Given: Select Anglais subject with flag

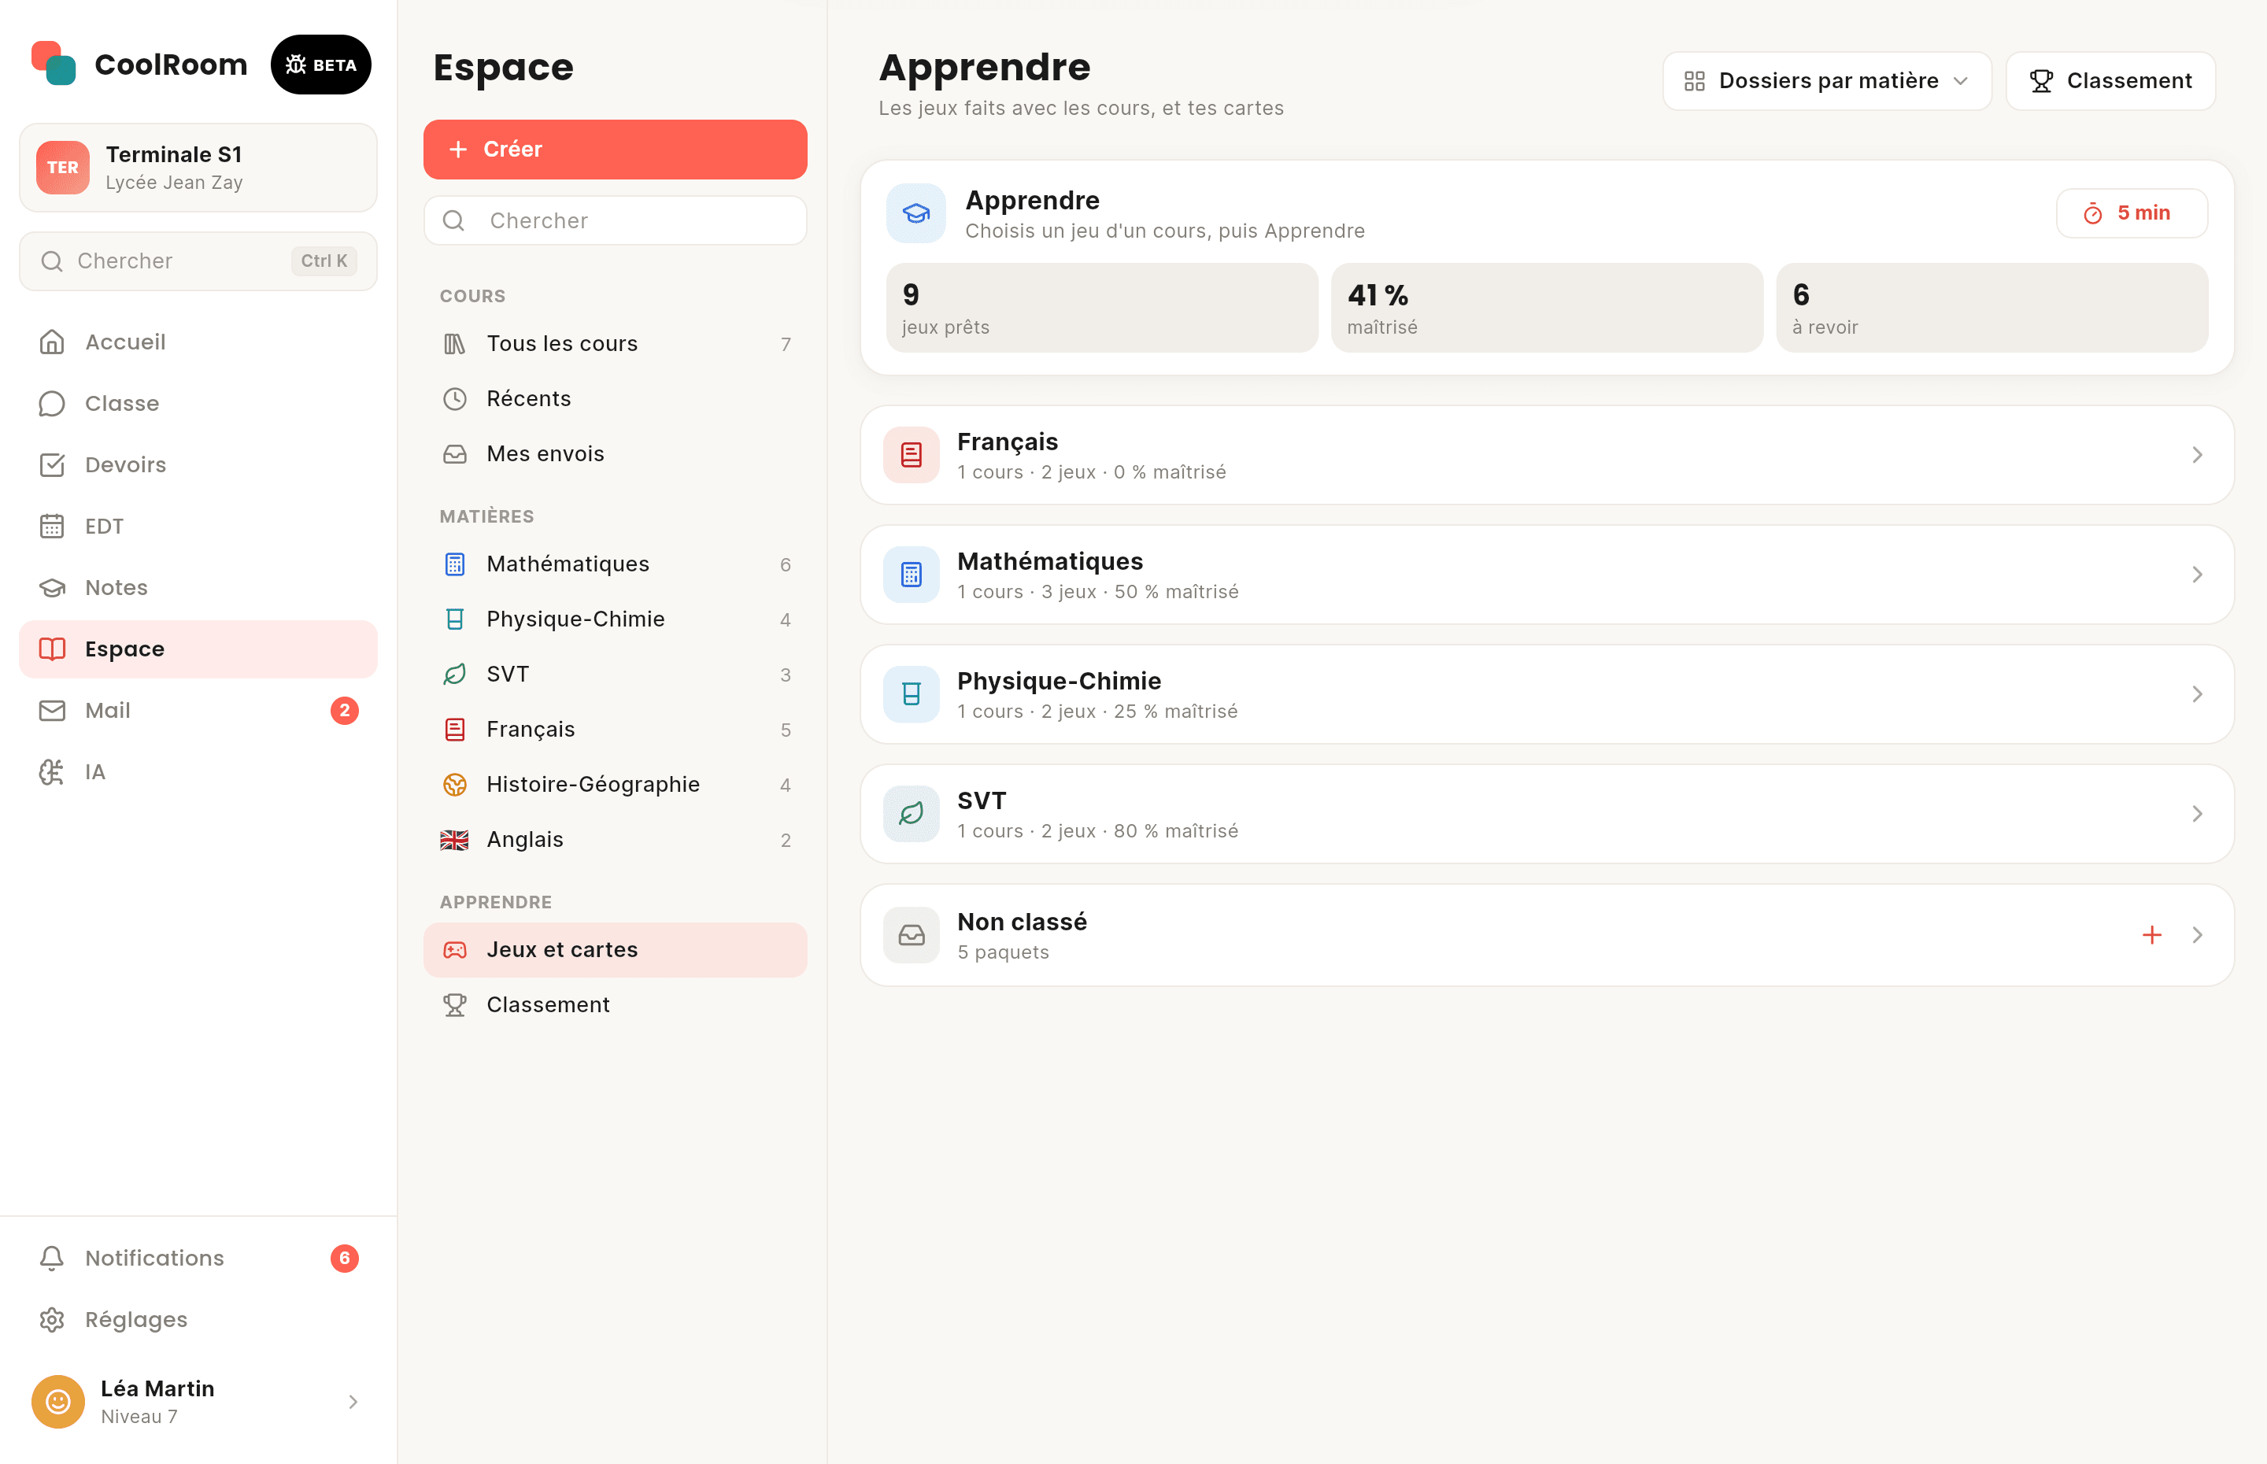Looking at the screenshot, I should coord(615,839).
